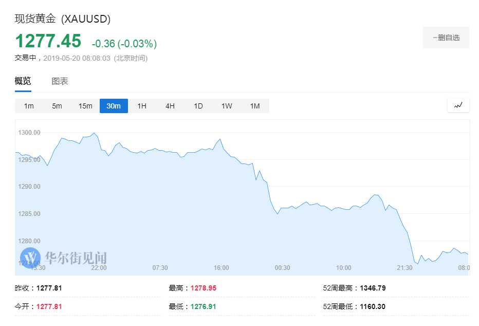
Task: Click the 删自选 button to remove watchlist item
Action: click(x=446, y=37)
